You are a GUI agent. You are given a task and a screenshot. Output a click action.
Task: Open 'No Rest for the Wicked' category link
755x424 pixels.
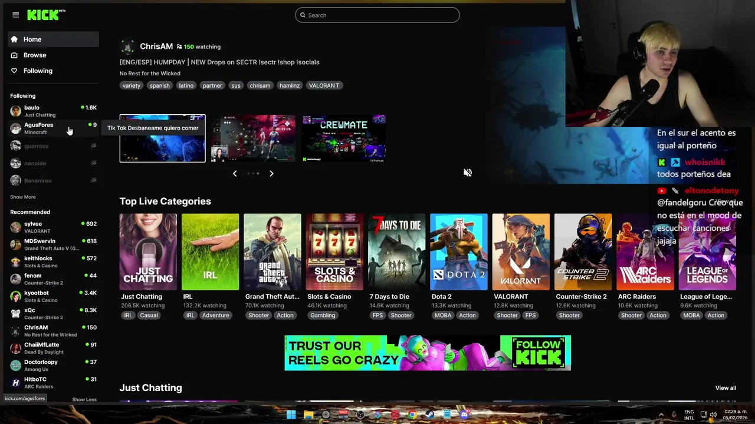click(x=150, y=74)
